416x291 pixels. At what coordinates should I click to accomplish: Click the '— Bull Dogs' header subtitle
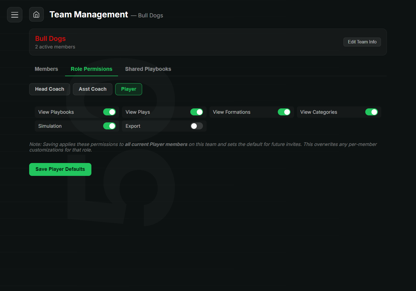[x=147, y=16]
